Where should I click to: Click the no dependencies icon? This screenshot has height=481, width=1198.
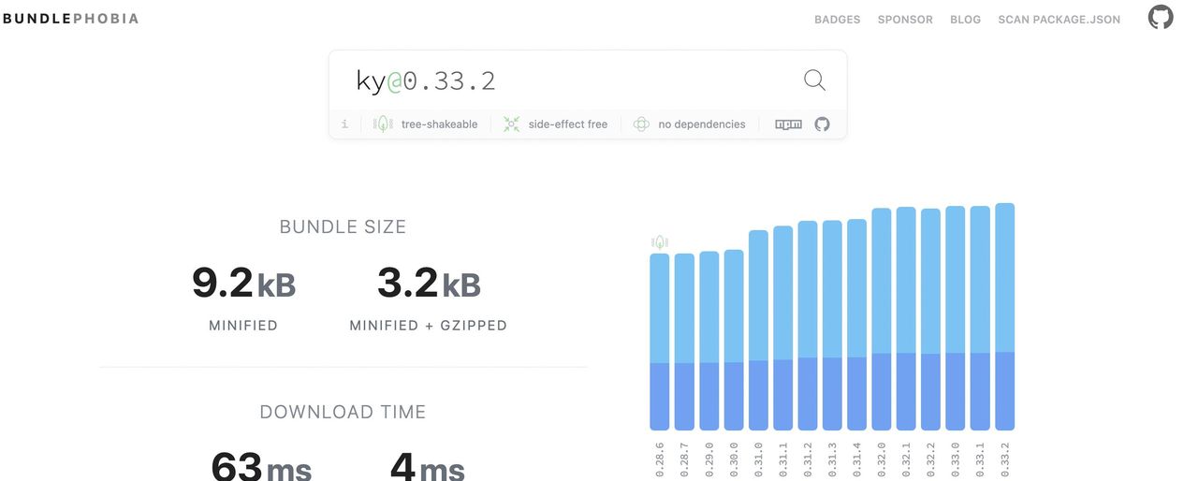tap(641, 124)
